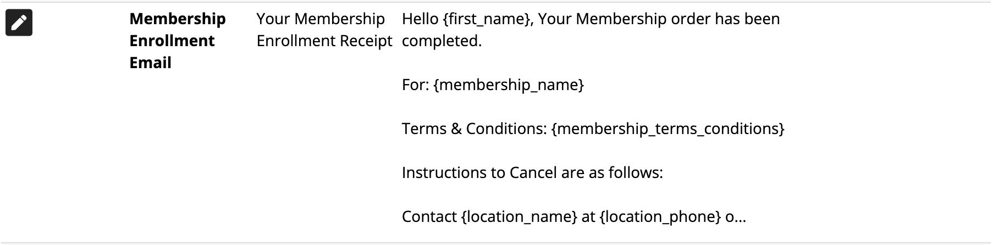Click the pencil edit icon

coord(19,23)
